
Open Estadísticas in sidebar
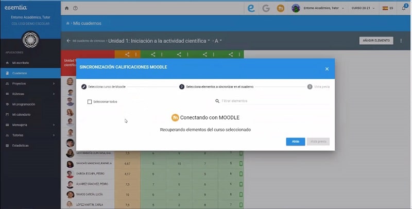(x=30, y=146)
